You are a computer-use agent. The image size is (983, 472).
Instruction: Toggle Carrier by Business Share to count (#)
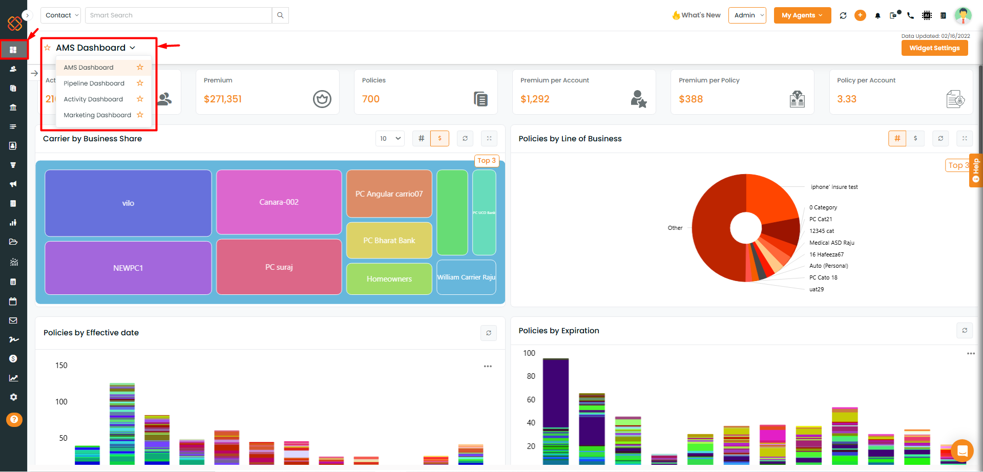421,138
